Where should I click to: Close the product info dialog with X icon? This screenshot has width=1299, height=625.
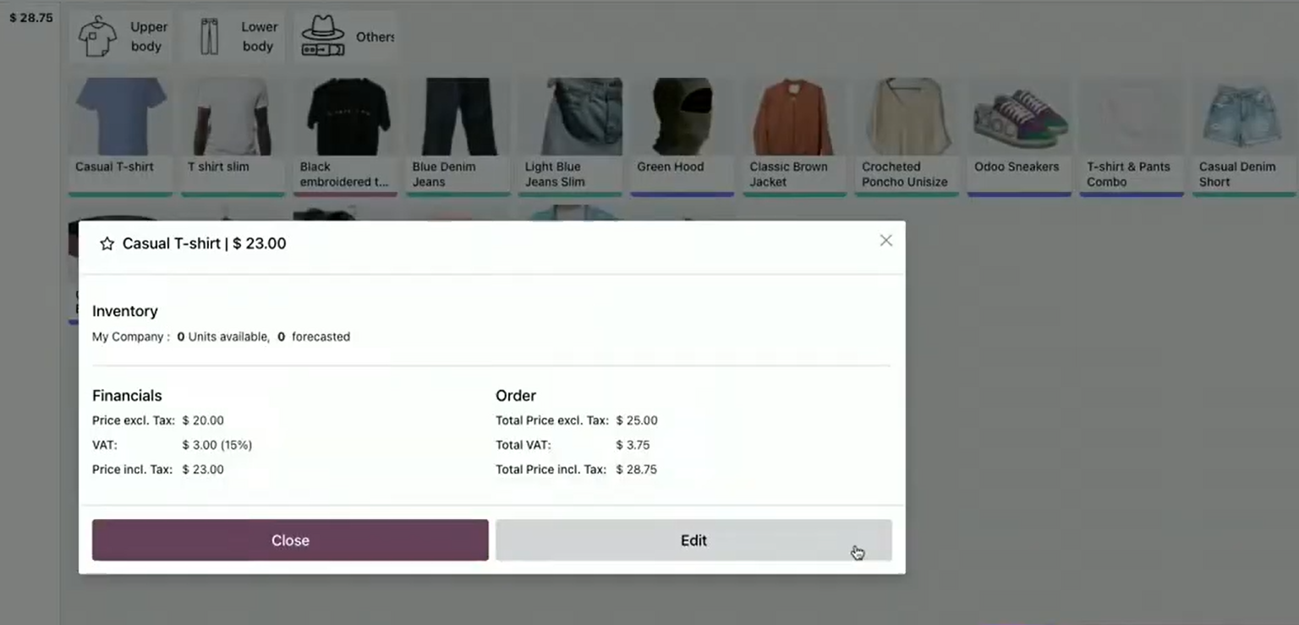tap(885, 241)
